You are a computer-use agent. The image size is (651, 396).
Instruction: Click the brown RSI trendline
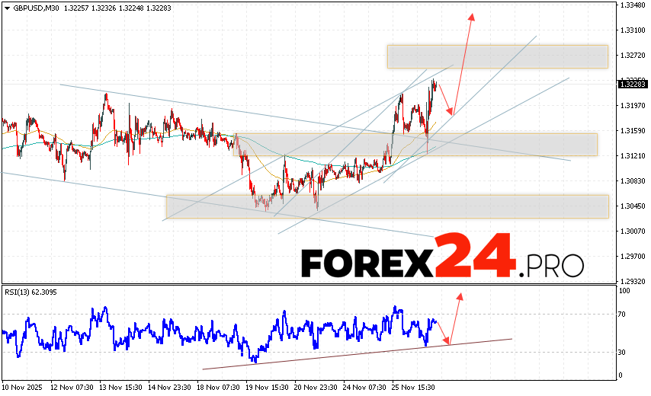click(x=357, y=354)
